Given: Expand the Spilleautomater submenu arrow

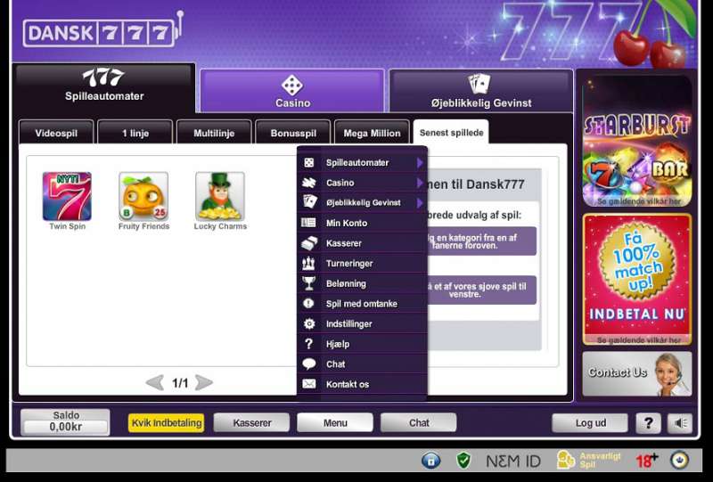Looking at the screenshot, I should (420, 163).
